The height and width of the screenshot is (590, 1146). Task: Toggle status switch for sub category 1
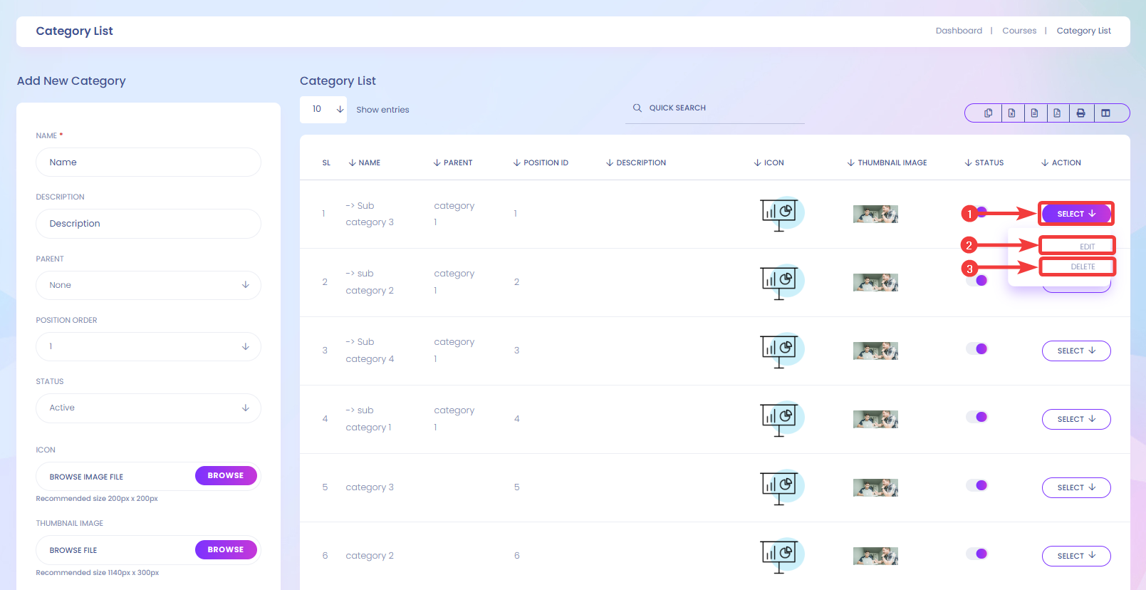(x=977, y=417)
